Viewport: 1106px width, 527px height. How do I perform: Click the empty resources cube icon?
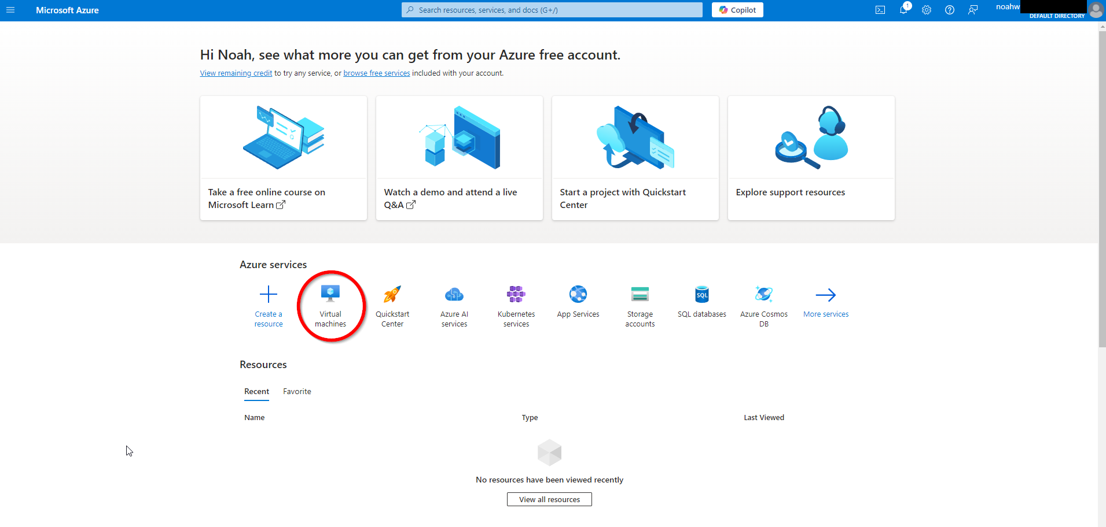point(549,452)
